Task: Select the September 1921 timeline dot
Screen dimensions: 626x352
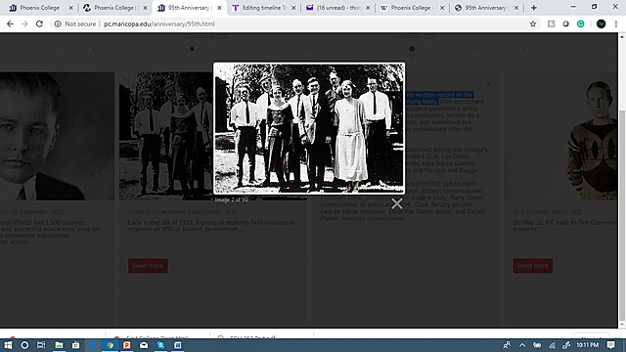Action: tap(412, 49)
